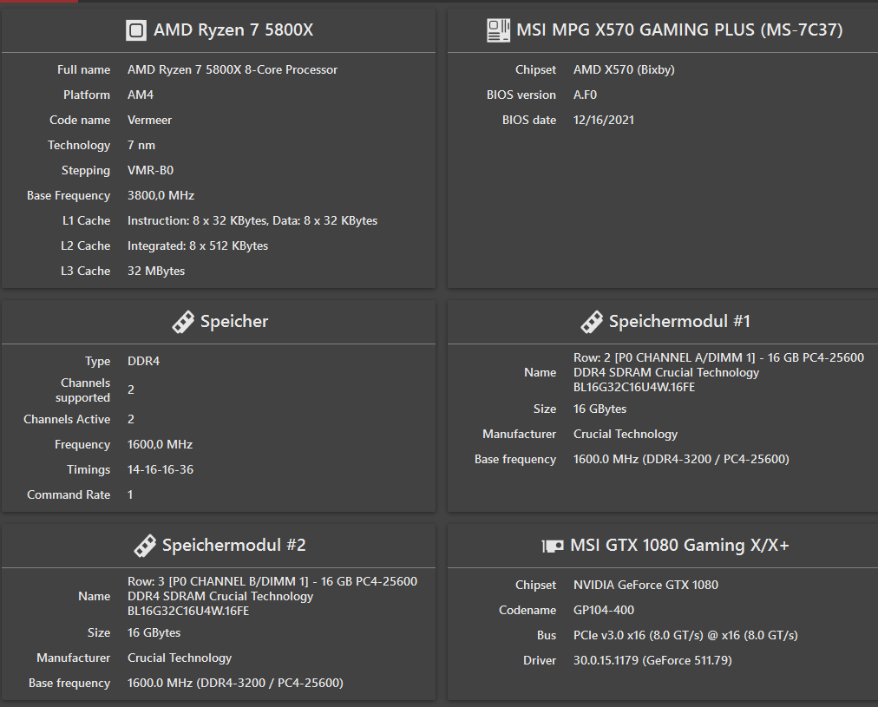Select the Codename value GP104-400

[604, 611]
